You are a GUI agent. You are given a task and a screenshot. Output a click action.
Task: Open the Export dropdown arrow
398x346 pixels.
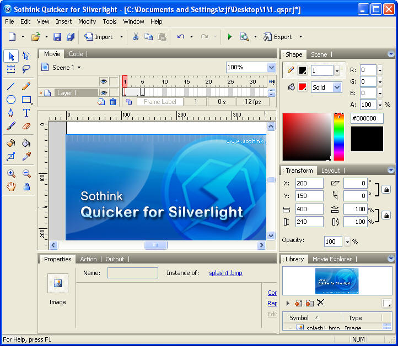(300, 37)
